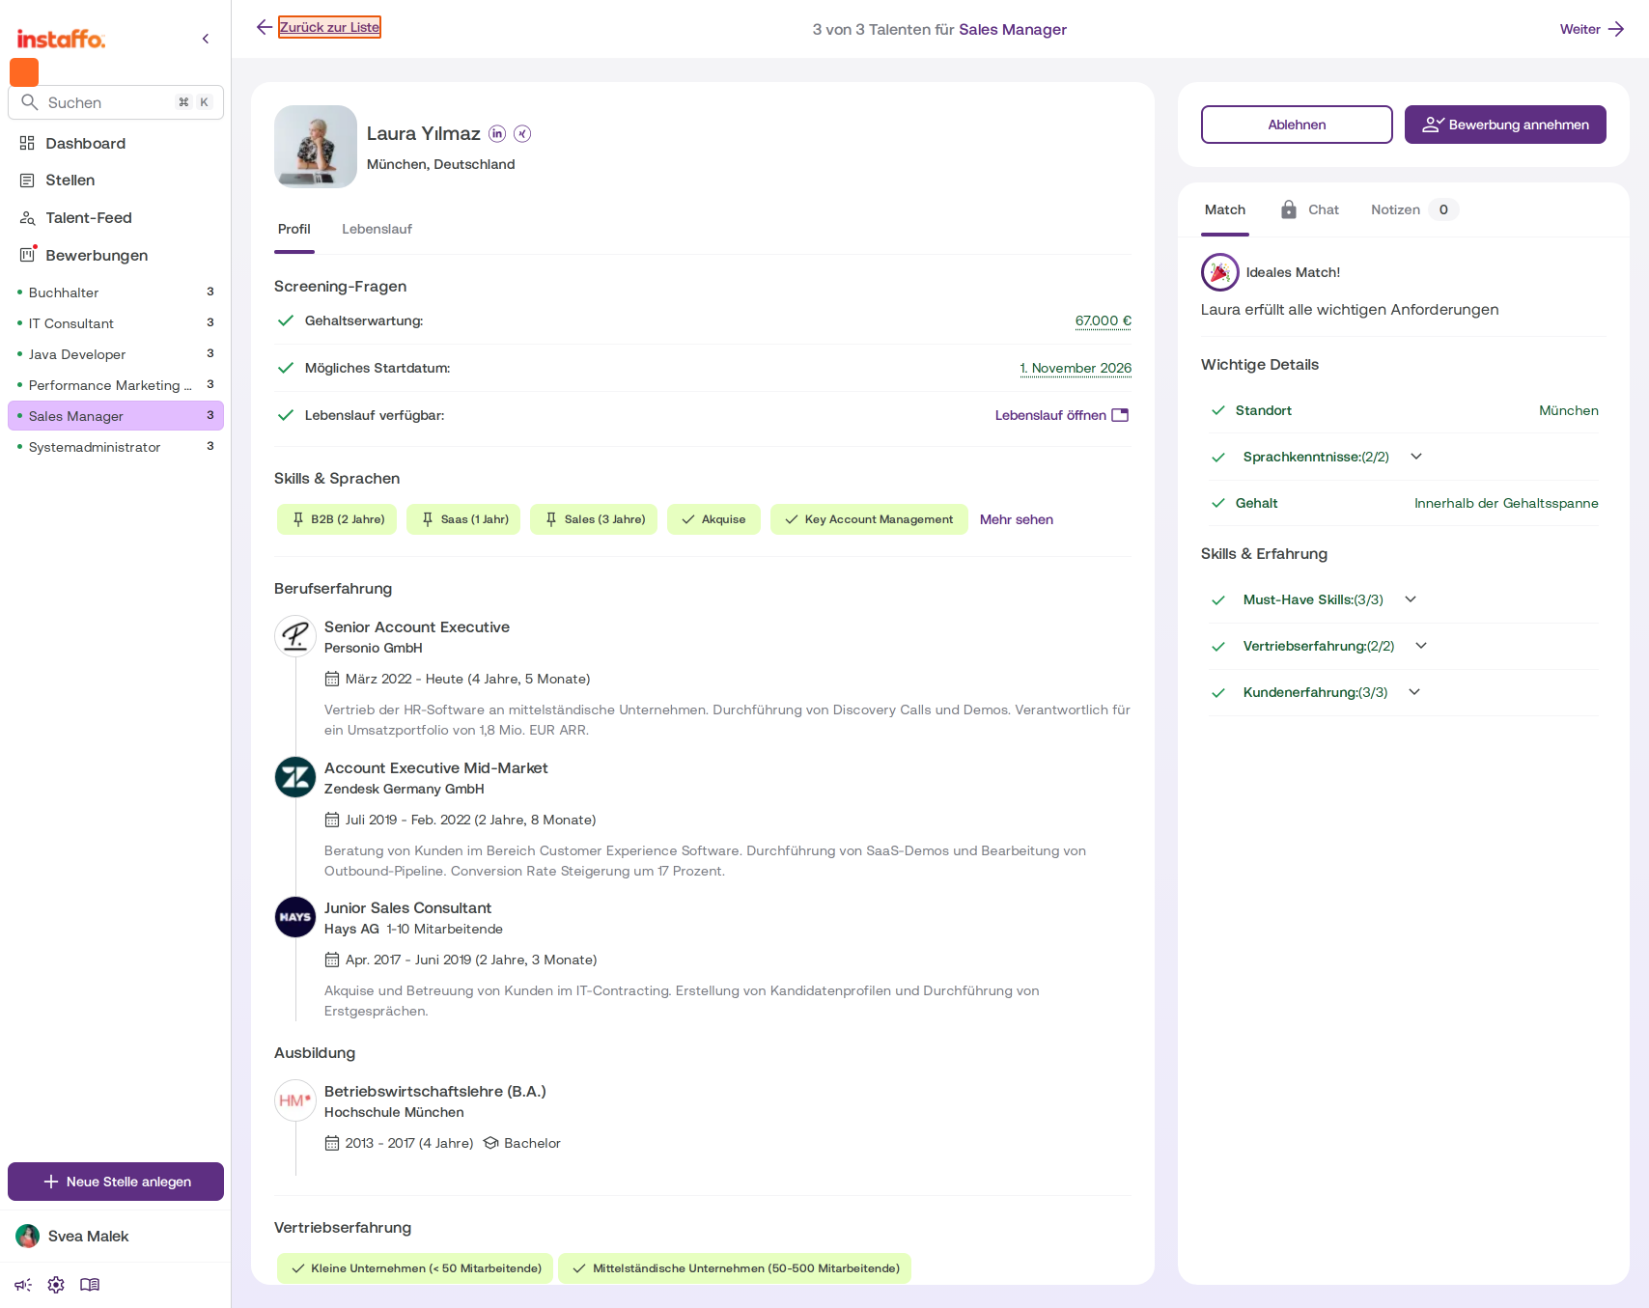The image size is (1649, 1308).
Task: Switch to the Lebenslauf tab
Action: coord(377,229)
